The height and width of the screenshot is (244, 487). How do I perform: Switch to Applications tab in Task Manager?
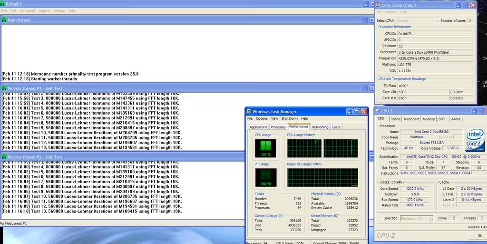point(258,127)
